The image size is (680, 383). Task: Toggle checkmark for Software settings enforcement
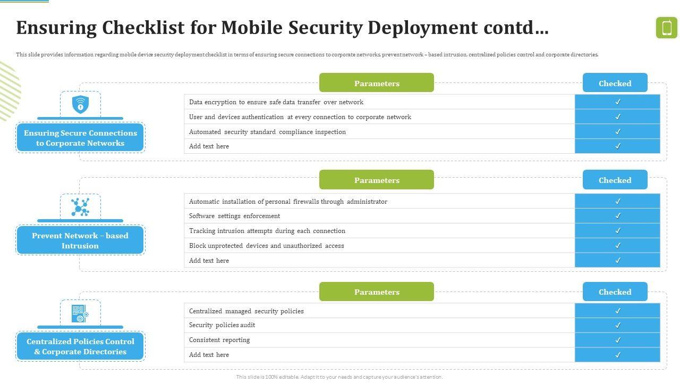[617, 216]
